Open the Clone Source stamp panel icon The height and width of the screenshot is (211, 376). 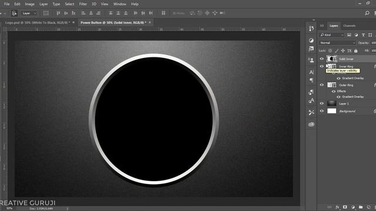[x=311, y=60]
